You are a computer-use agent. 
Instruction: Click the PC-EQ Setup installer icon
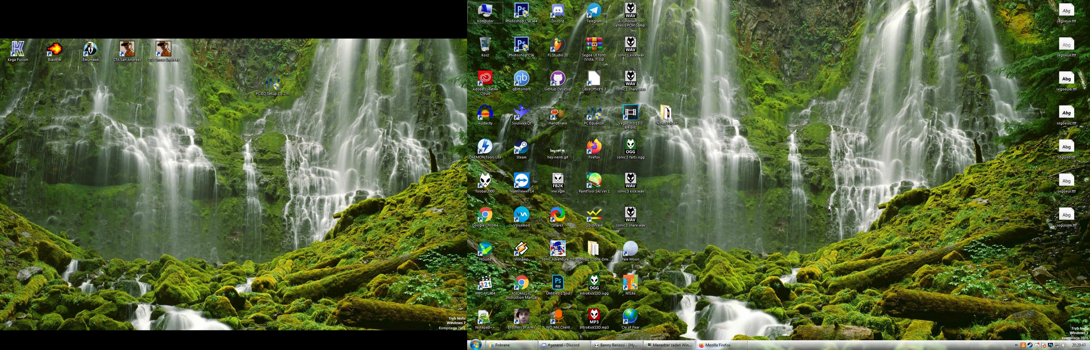point(272,85)
